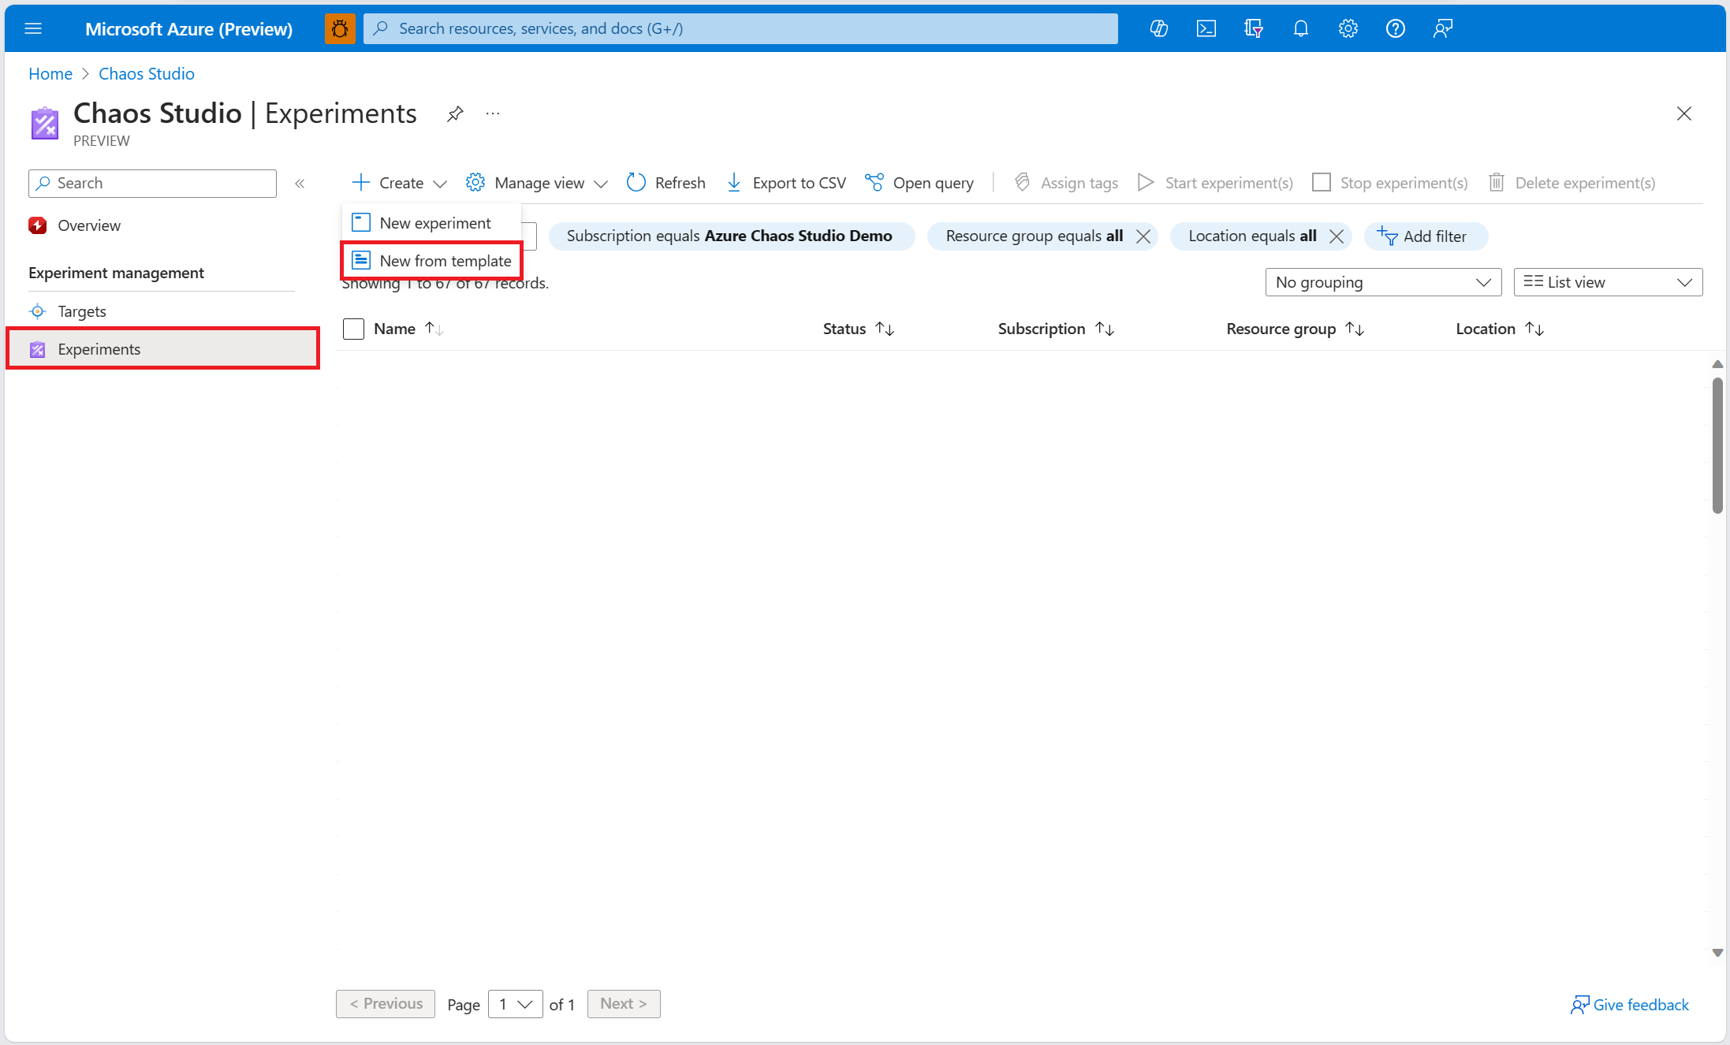Open portal settings gear
Screen dimensions: 1730x1045
tap(1348, 28)
